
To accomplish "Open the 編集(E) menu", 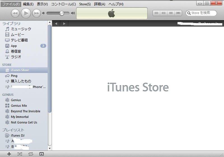I will (x=28, y=4).
